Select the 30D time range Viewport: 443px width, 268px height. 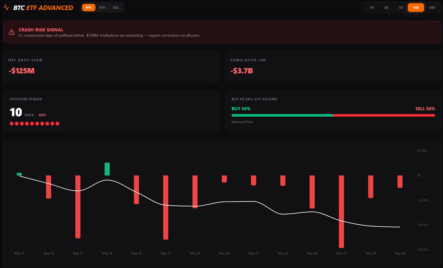point(432,7)
